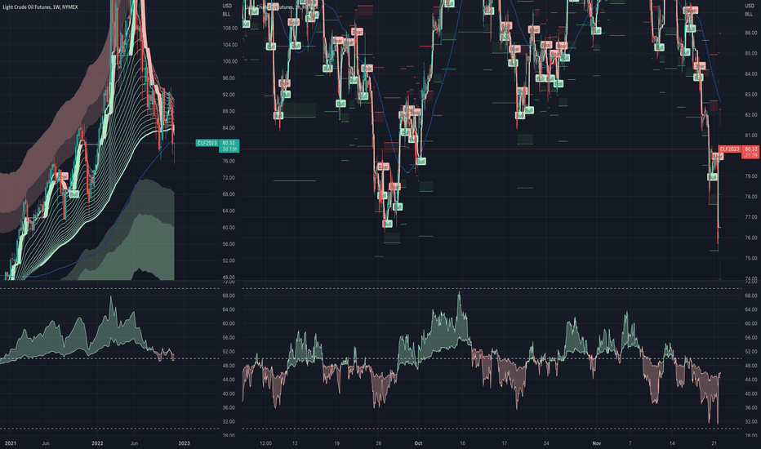
Task: Click the 77.00 price axis value
Action: tap(751, 217)
